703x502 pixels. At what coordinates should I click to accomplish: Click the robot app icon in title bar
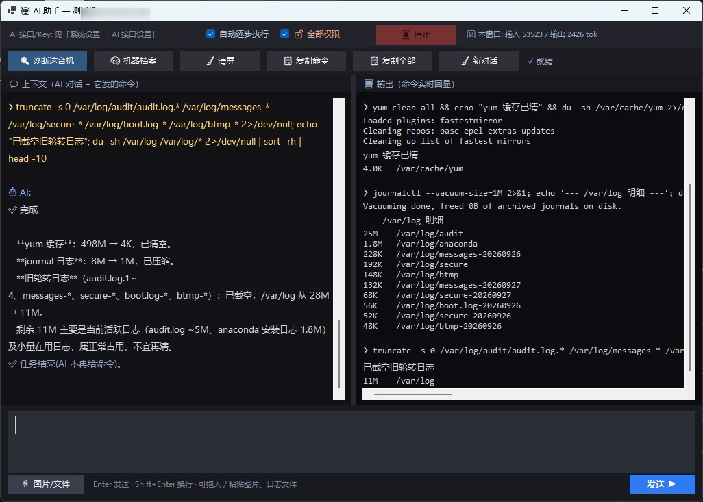(25, 11)
